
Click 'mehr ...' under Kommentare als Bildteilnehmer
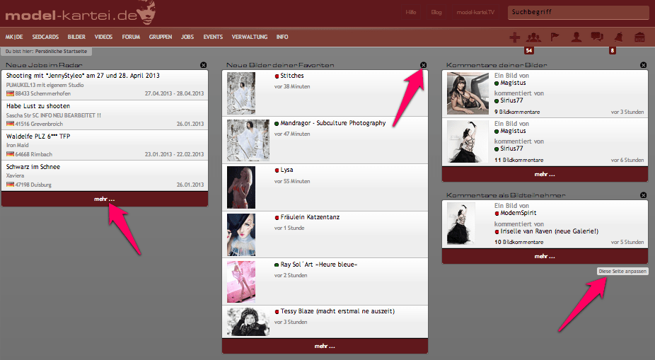coord(545,256)
